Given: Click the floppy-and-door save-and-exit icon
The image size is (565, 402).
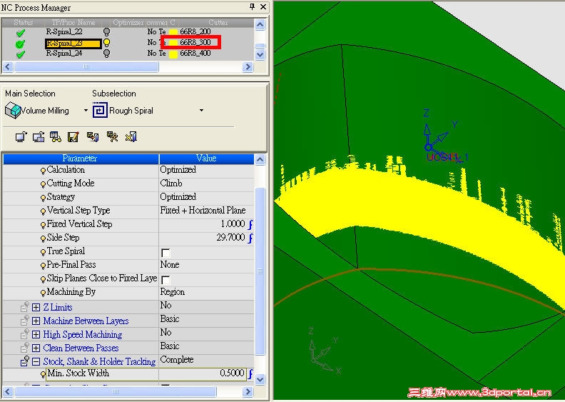Looking at the screenshot, I should pos(93,137).
